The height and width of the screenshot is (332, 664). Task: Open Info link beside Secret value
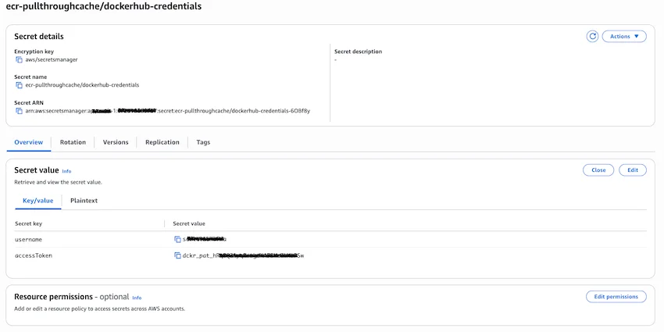click(x=66, y=171)
